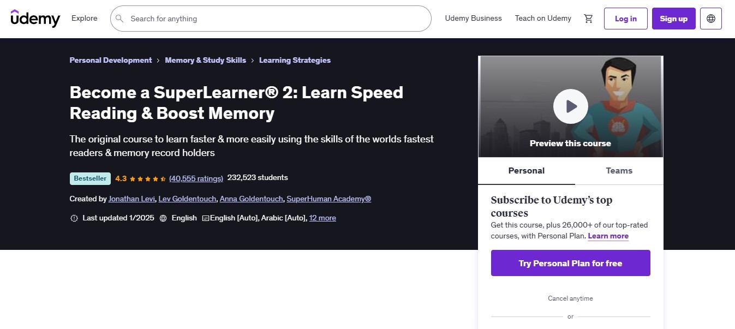Expand the 12 more subtitles list

click(322, 218)
